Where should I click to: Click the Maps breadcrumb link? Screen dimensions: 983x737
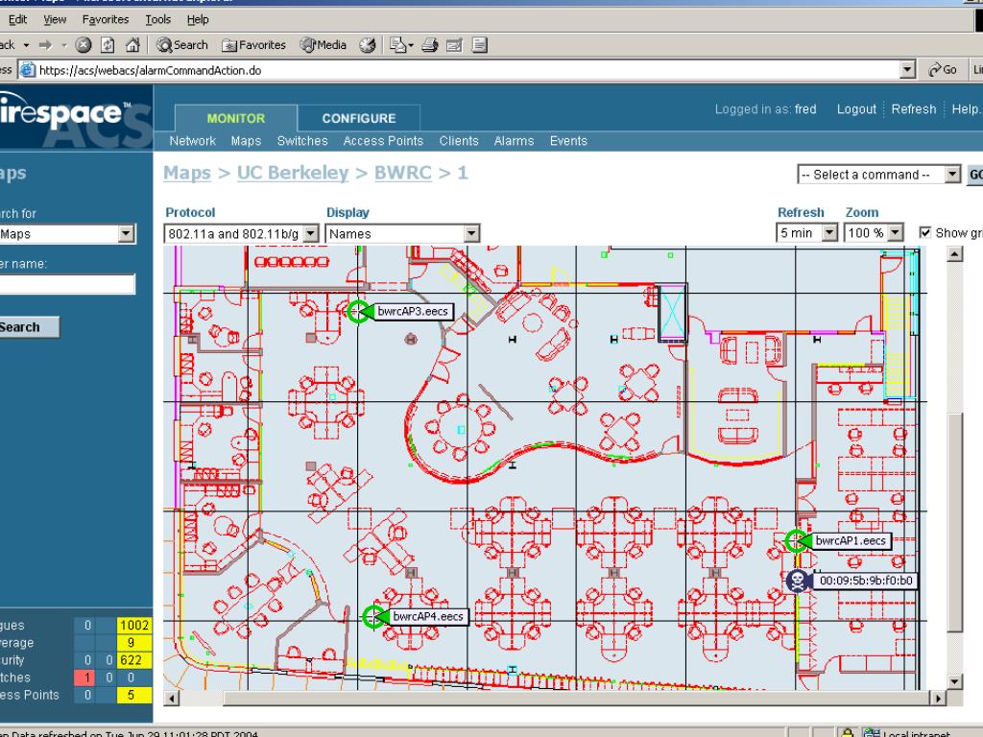(x=187, y=173)
